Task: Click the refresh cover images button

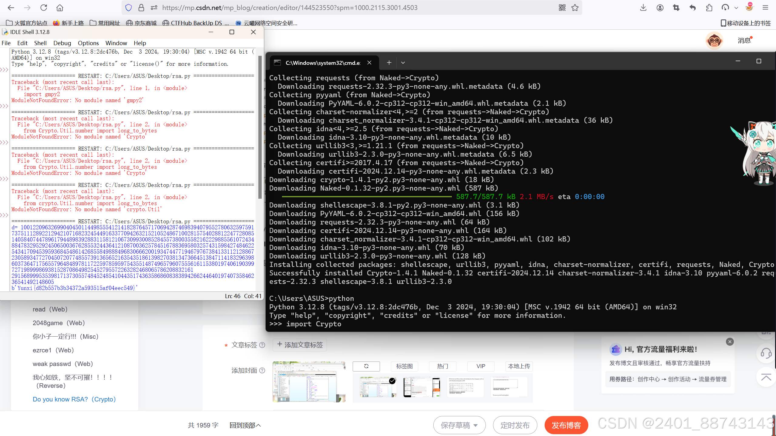Action: 366,366
